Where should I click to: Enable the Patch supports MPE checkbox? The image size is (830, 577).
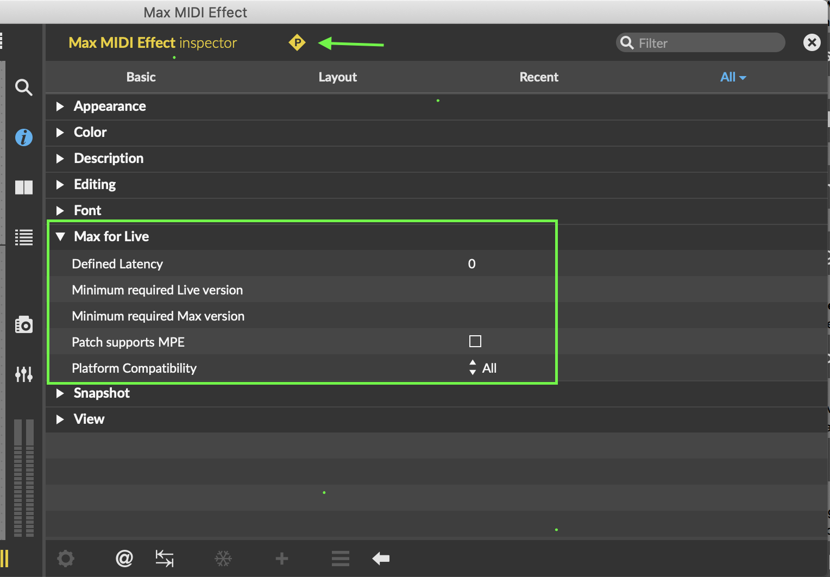pos(475,341)
